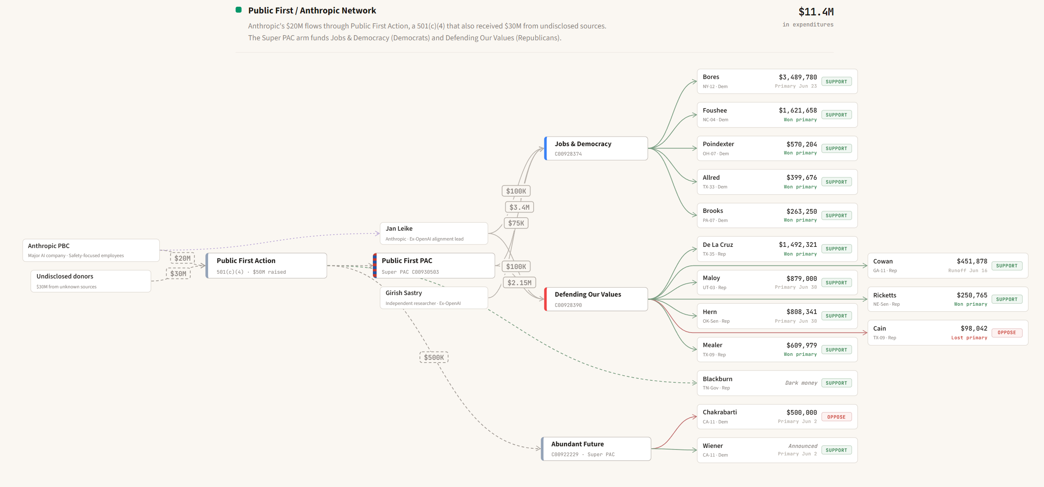Screen dimensions: 1044x487
Task: Click the $11.4M expenditures total
Action: tap(816, 12)
